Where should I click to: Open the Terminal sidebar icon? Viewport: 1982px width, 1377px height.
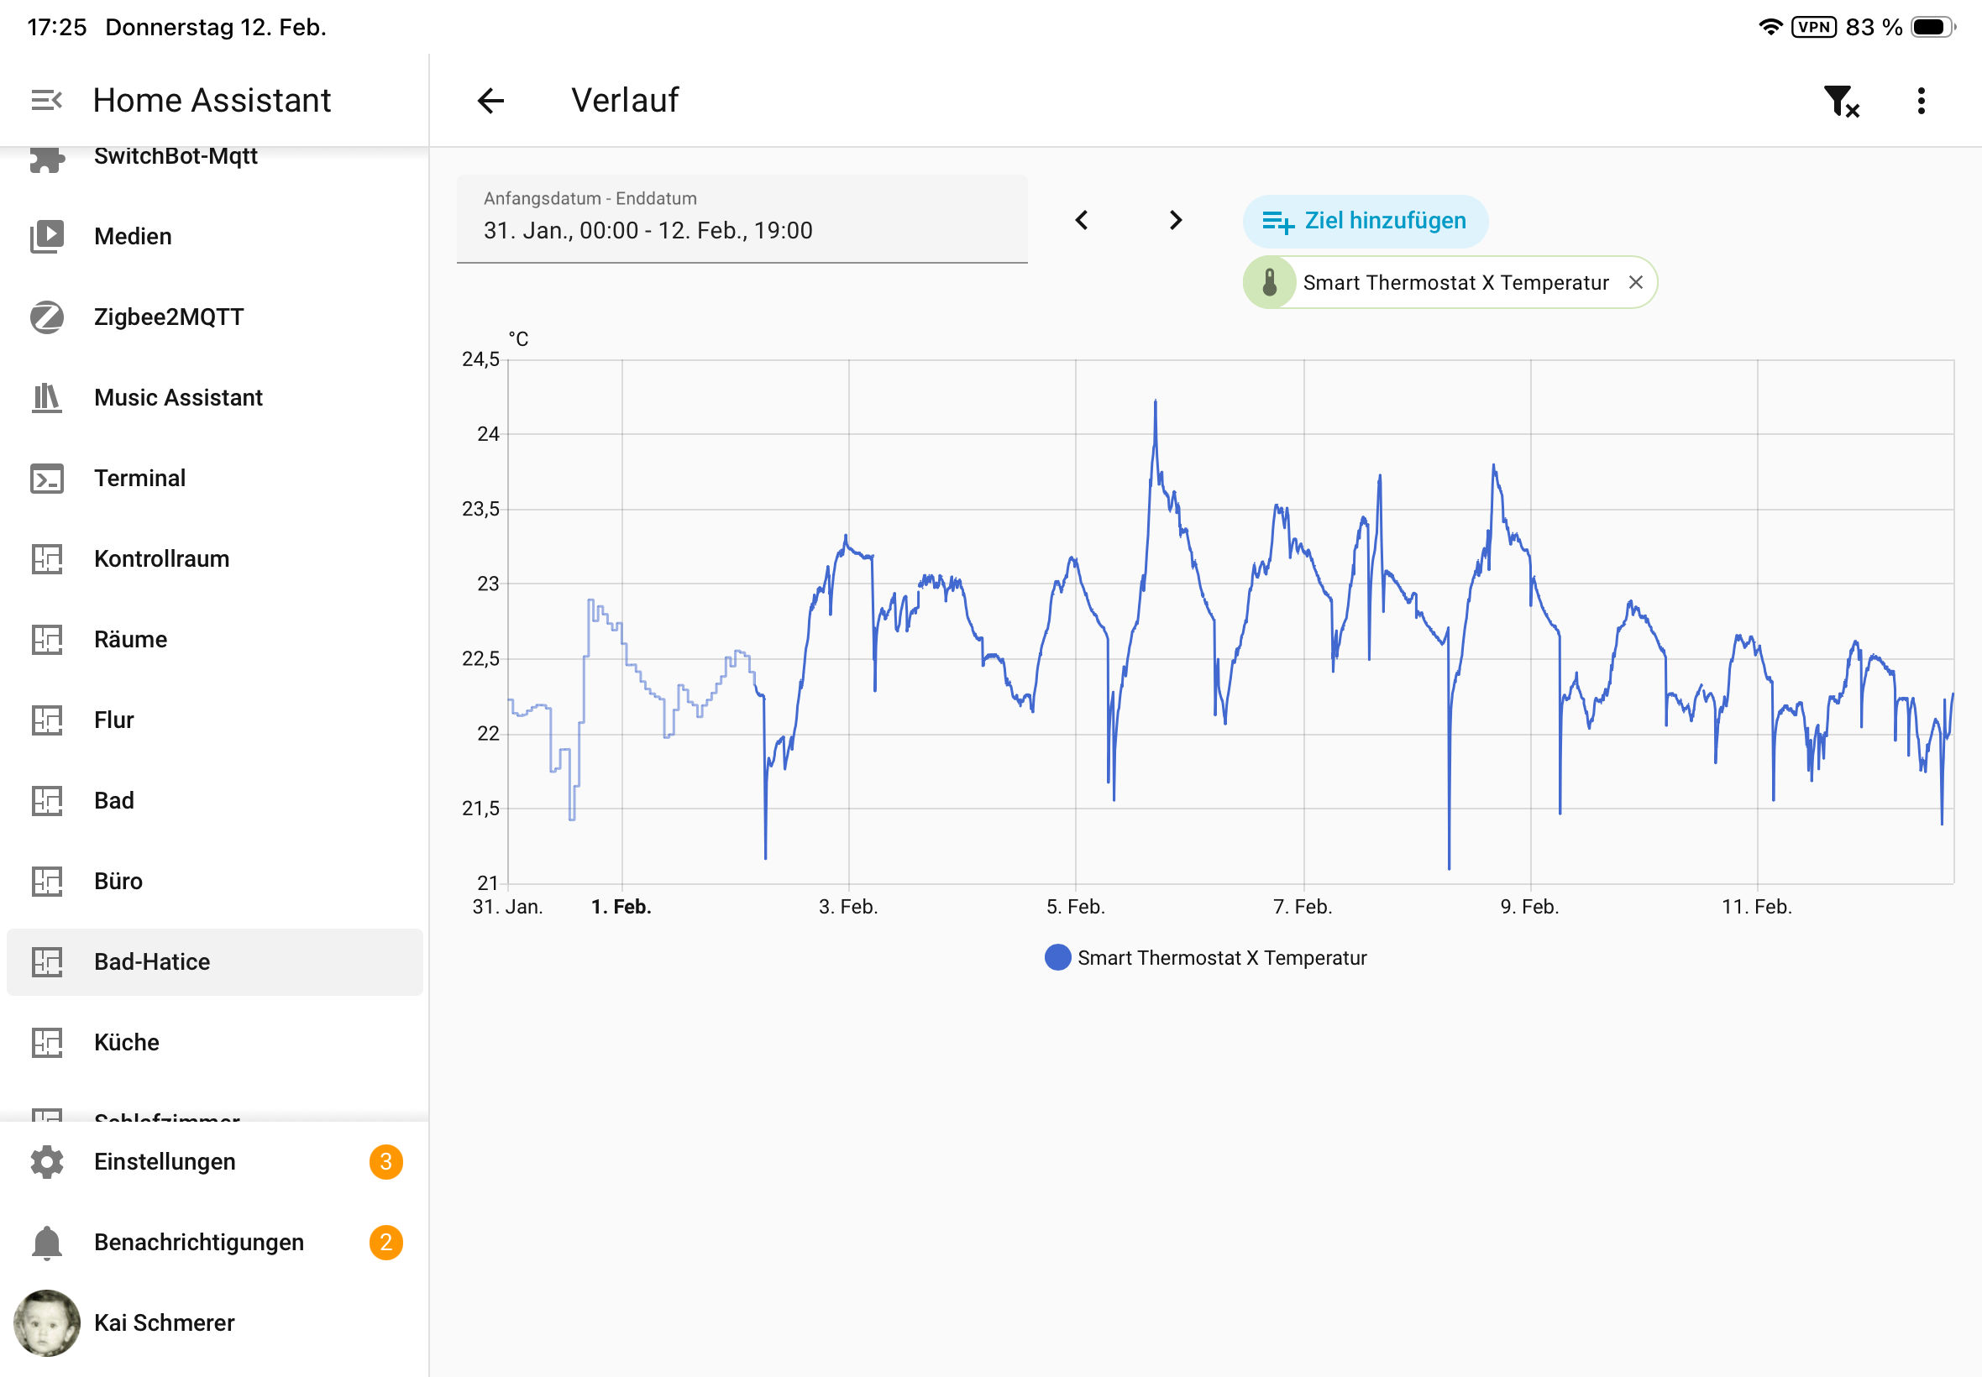(x=46, y=478)
